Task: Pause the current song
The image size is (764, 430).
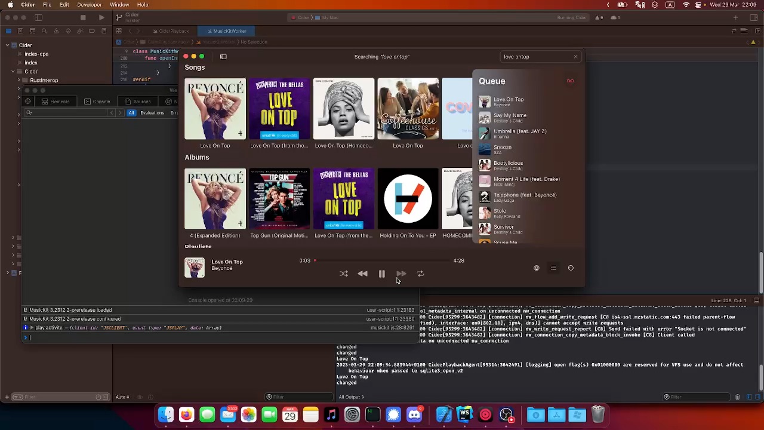Action: point(382,274)
